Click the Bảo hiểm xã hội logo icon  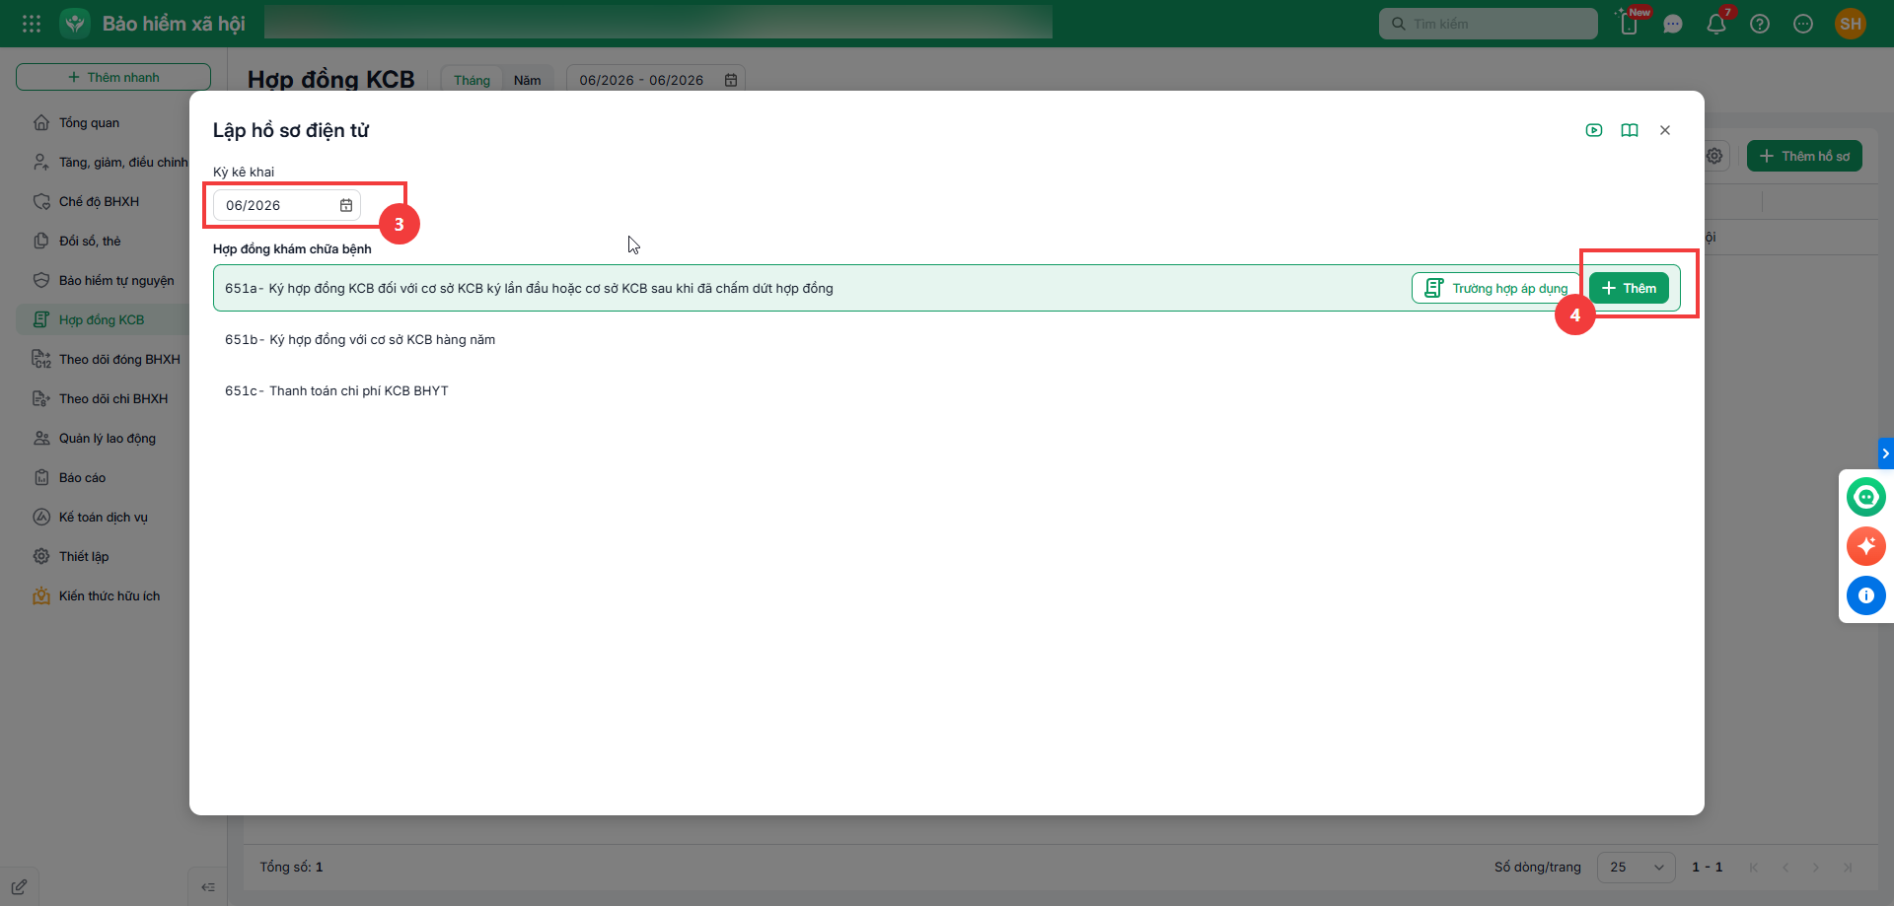(x=75, y=24)
